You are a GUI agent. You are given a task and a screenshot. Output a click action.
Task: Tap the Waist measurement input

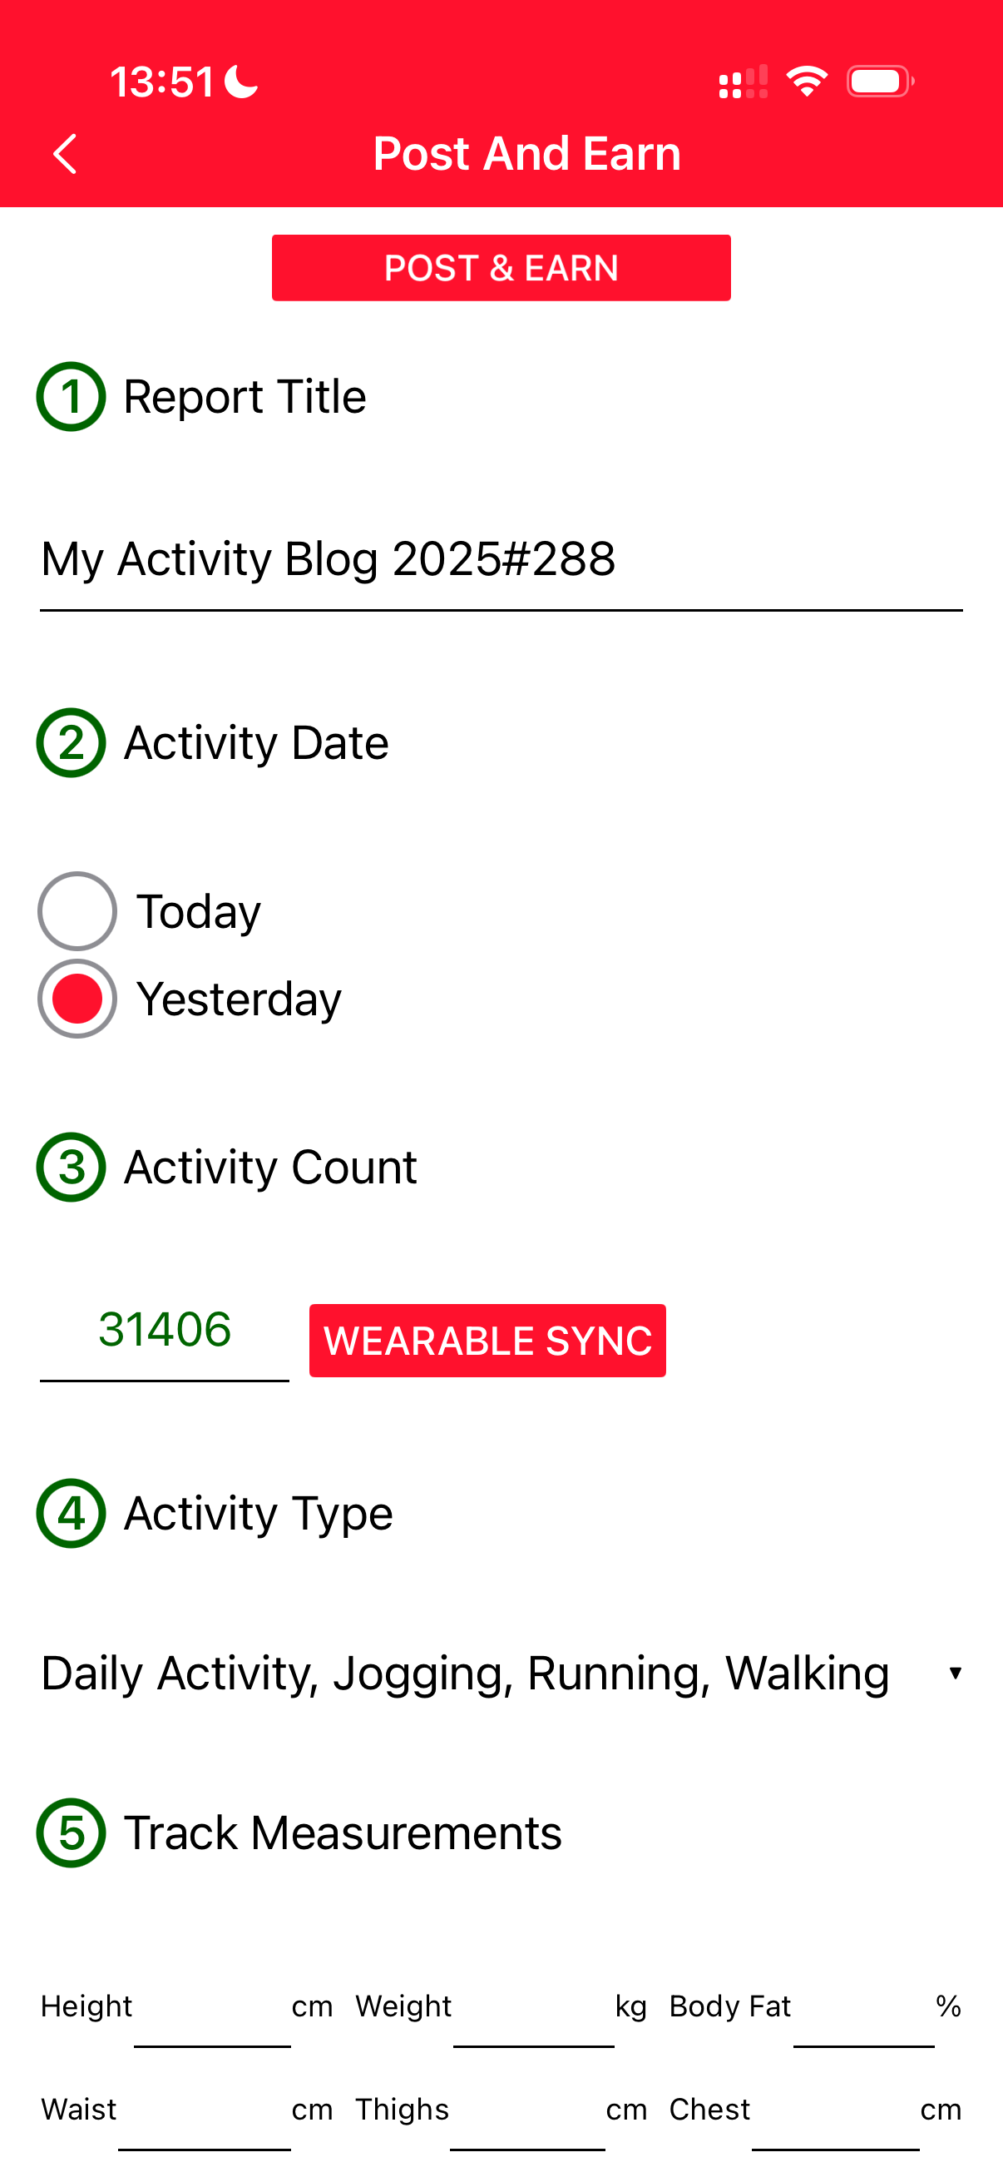click(x=205, y=2127)
